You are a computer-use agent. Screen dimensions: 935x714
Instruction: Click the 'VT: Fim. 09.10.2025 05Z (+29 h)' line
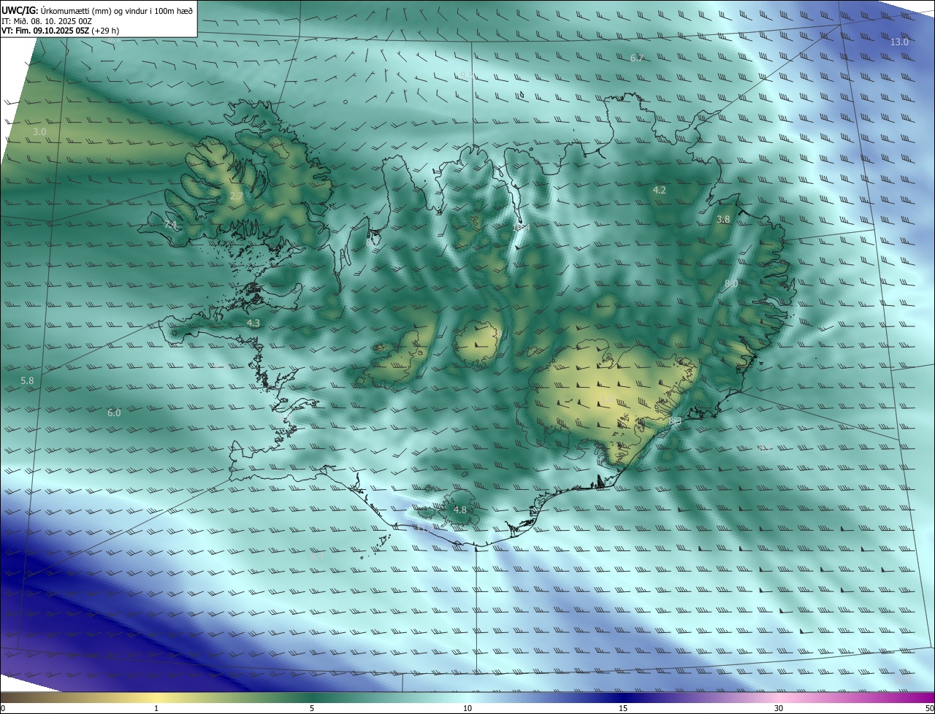pyautogui.click(x=60, y=31)
